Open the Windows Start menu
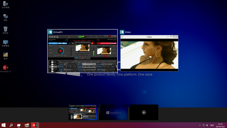Image resolution: width=227 pixels, height=128 pixels. (x=3, y=125)
